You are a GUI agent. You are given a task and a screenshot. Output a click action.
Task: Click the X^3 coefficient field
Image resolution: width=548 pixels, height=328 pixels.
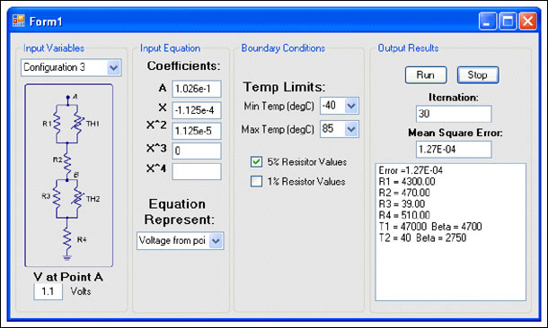(197, 151)
